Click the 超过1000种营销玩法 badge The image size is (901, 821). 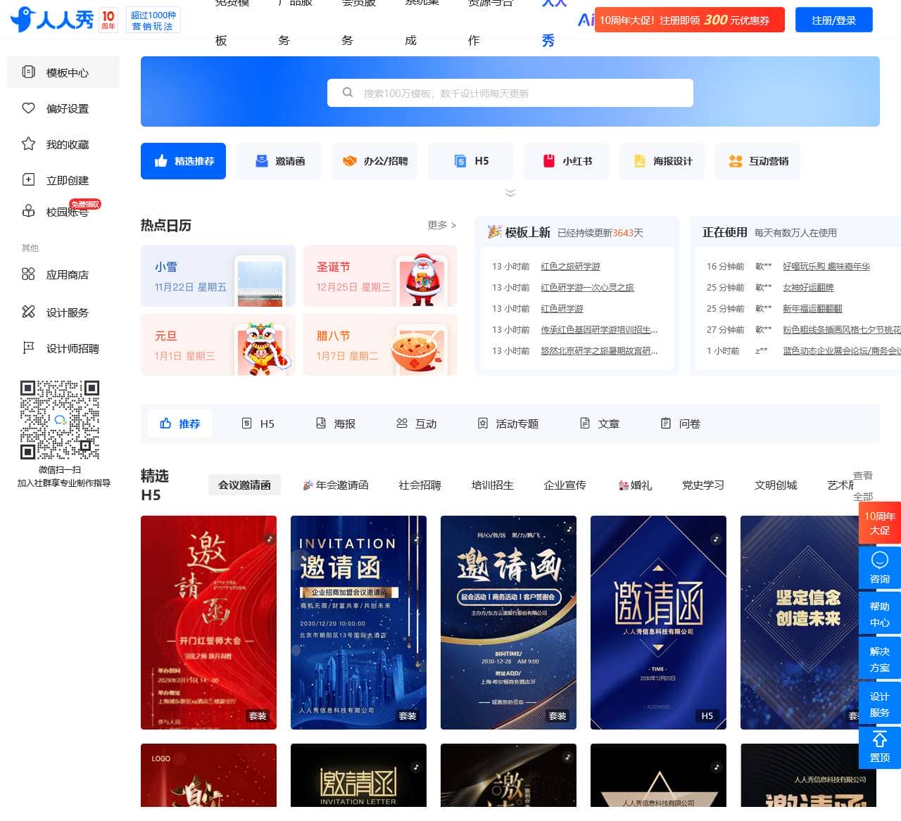click(153, 20)
